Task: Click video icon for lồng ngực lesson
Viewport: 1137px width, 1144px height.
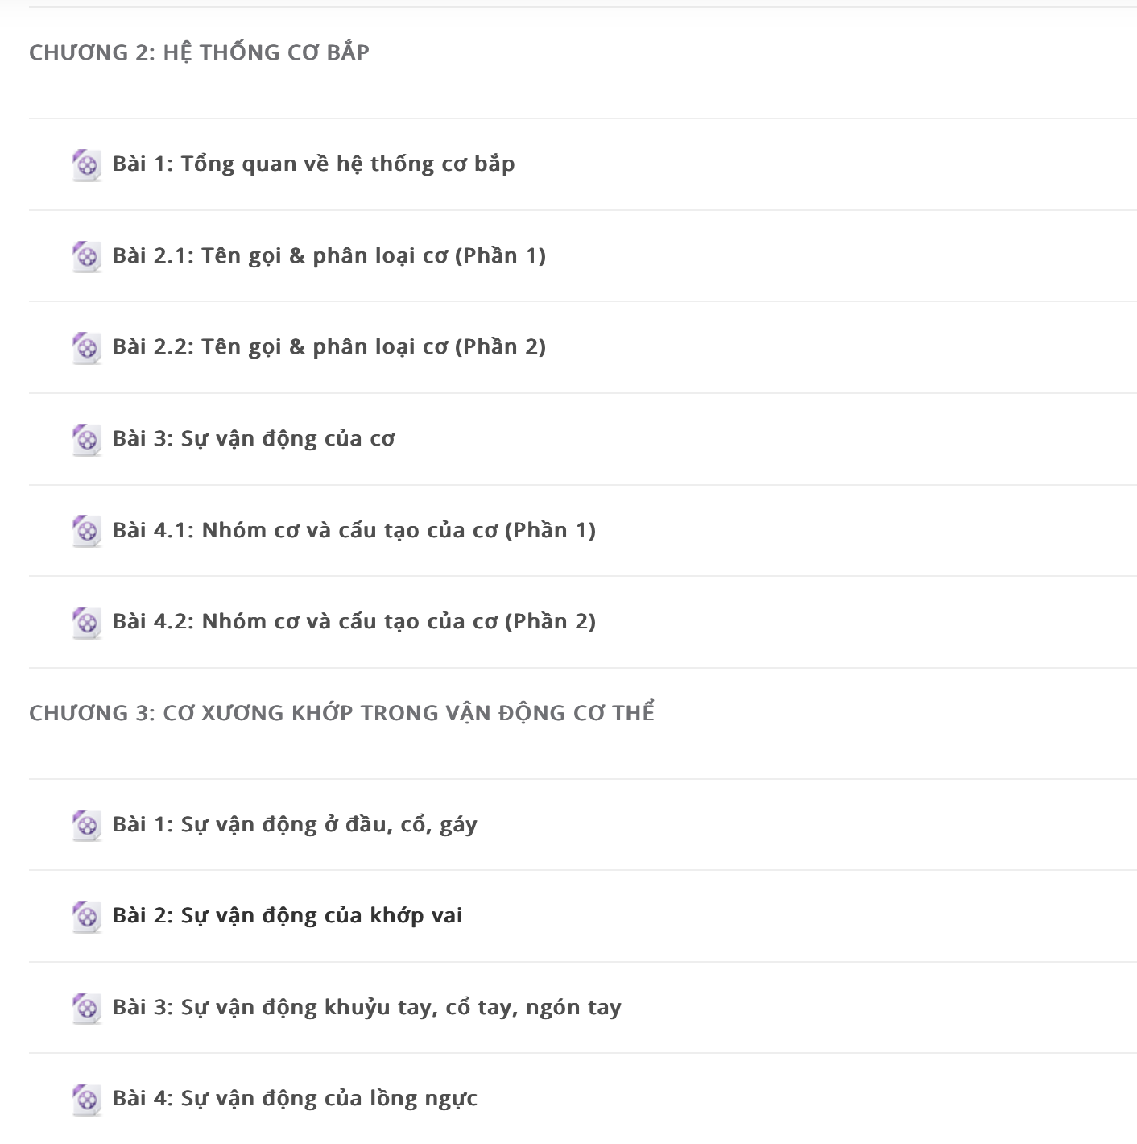Action: (x=86, y=1099)
